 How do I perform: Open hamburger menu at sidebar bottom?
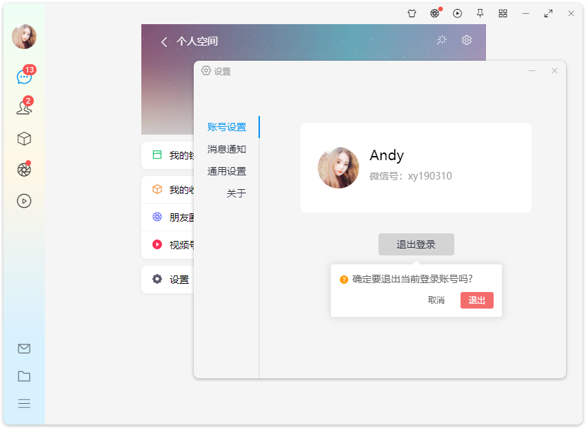(24, 404)
